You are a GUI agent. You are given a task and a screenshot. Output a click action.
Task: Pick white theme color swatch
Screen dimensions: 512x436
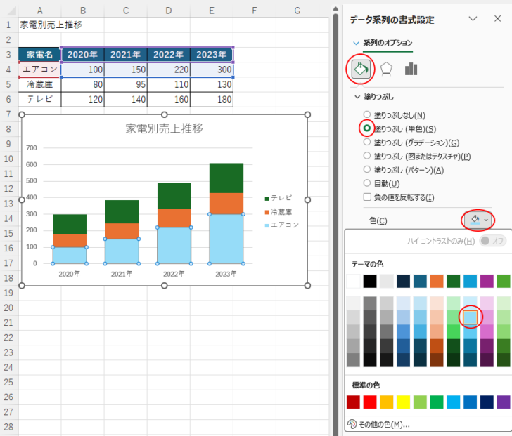[353, 282]
